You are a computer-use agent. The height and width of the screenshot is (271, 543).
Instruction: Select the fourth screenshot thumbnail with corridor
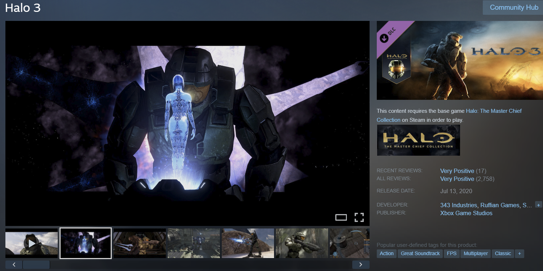(194, 243)
